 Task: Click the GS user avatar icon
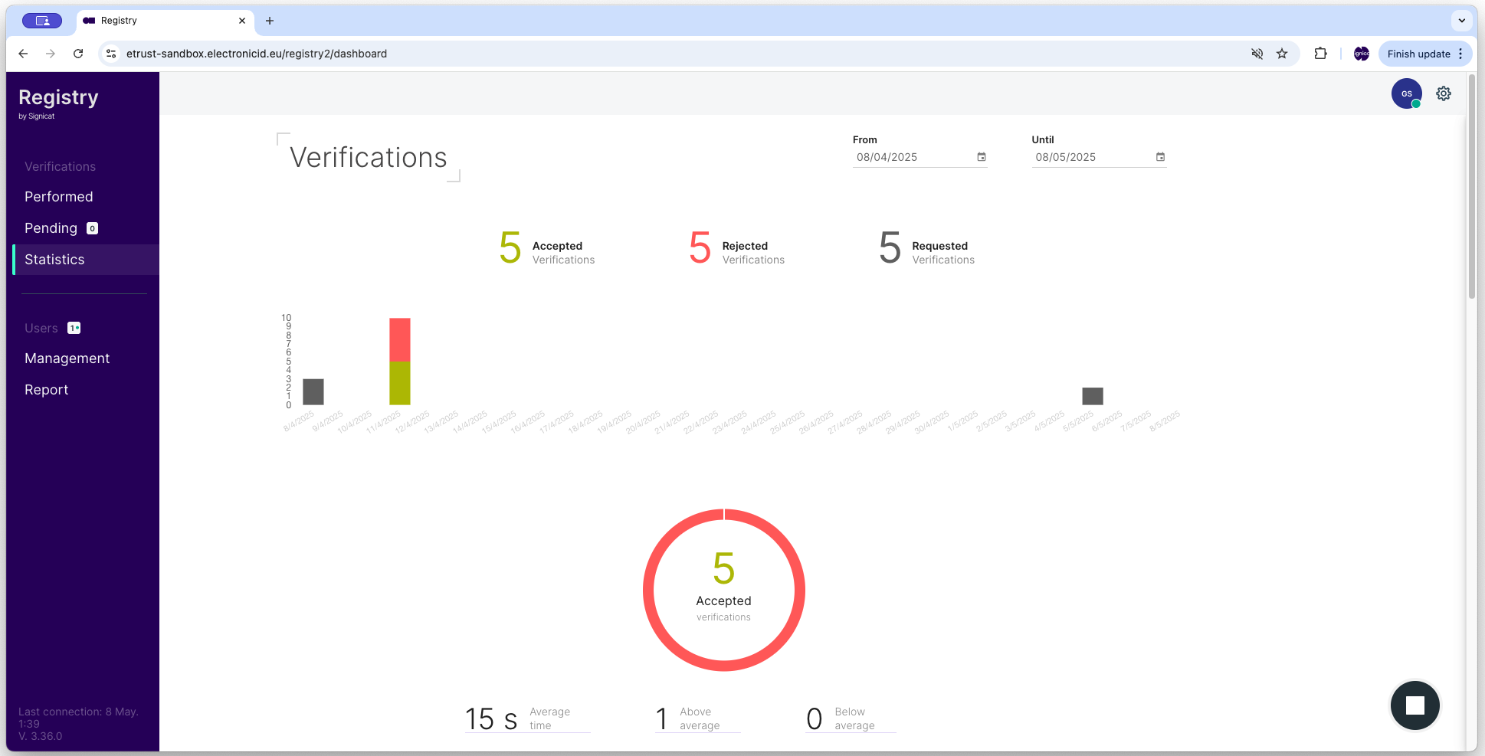[x=1407, y=93]
